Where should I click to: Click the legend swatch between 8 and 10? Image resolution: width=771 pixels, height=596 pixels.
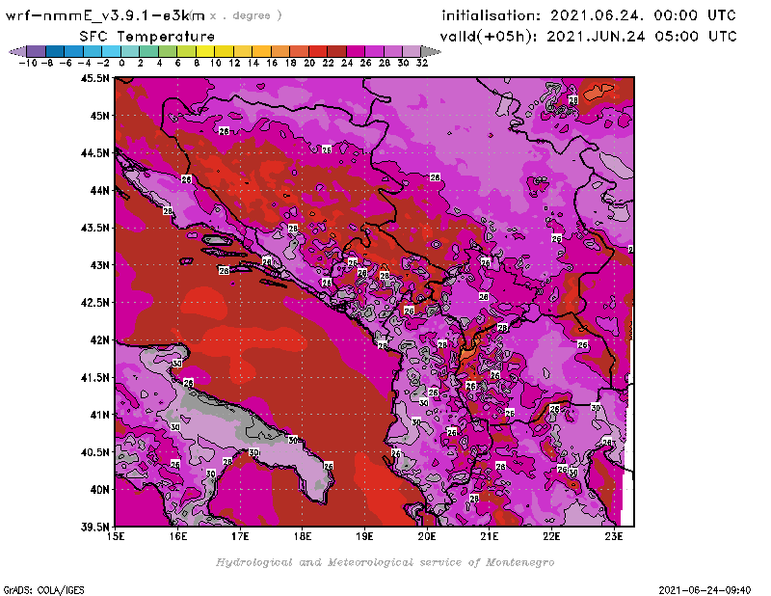tap(205, 51)
